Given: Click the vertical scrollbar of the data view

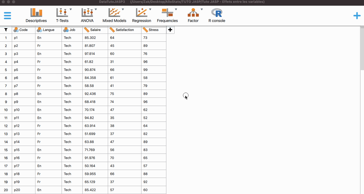Looking at the screenshot, I should point(362,48).
